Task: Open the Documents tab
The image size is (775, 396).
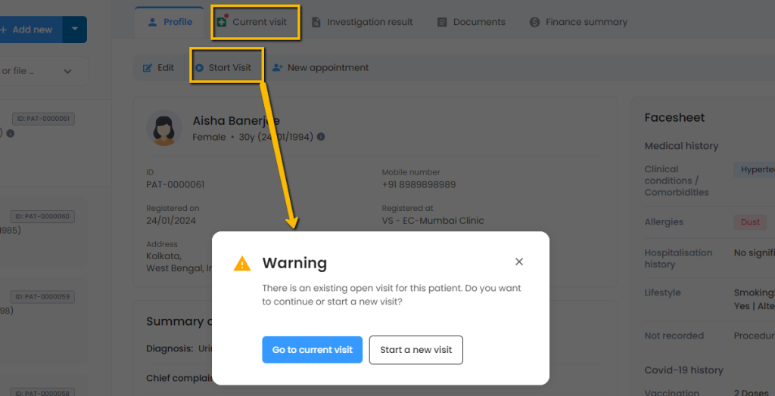Action: click(x=471, y=22)
